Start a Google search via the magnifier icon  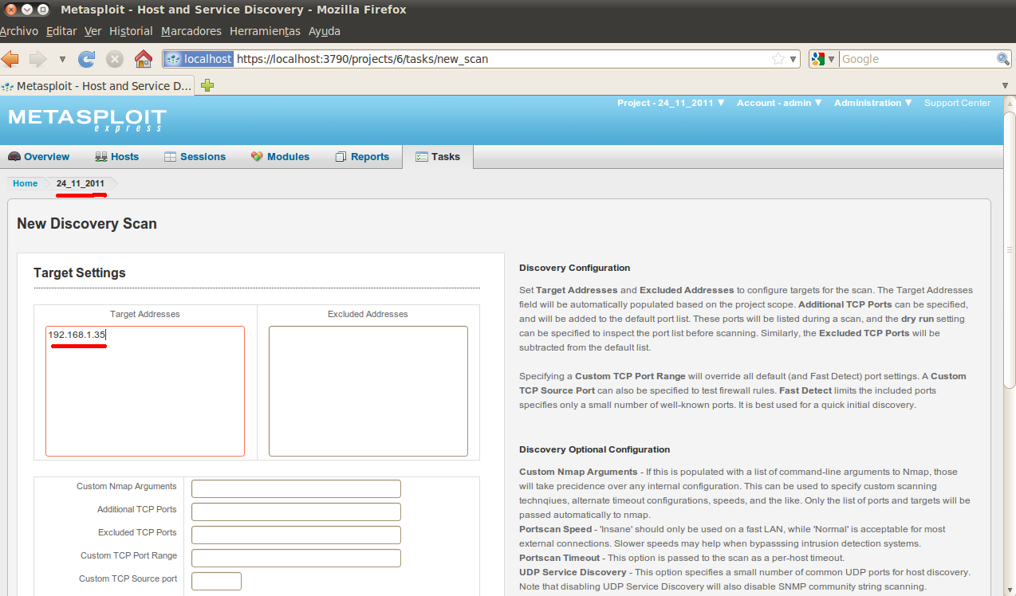click(x=1002, y=58)
